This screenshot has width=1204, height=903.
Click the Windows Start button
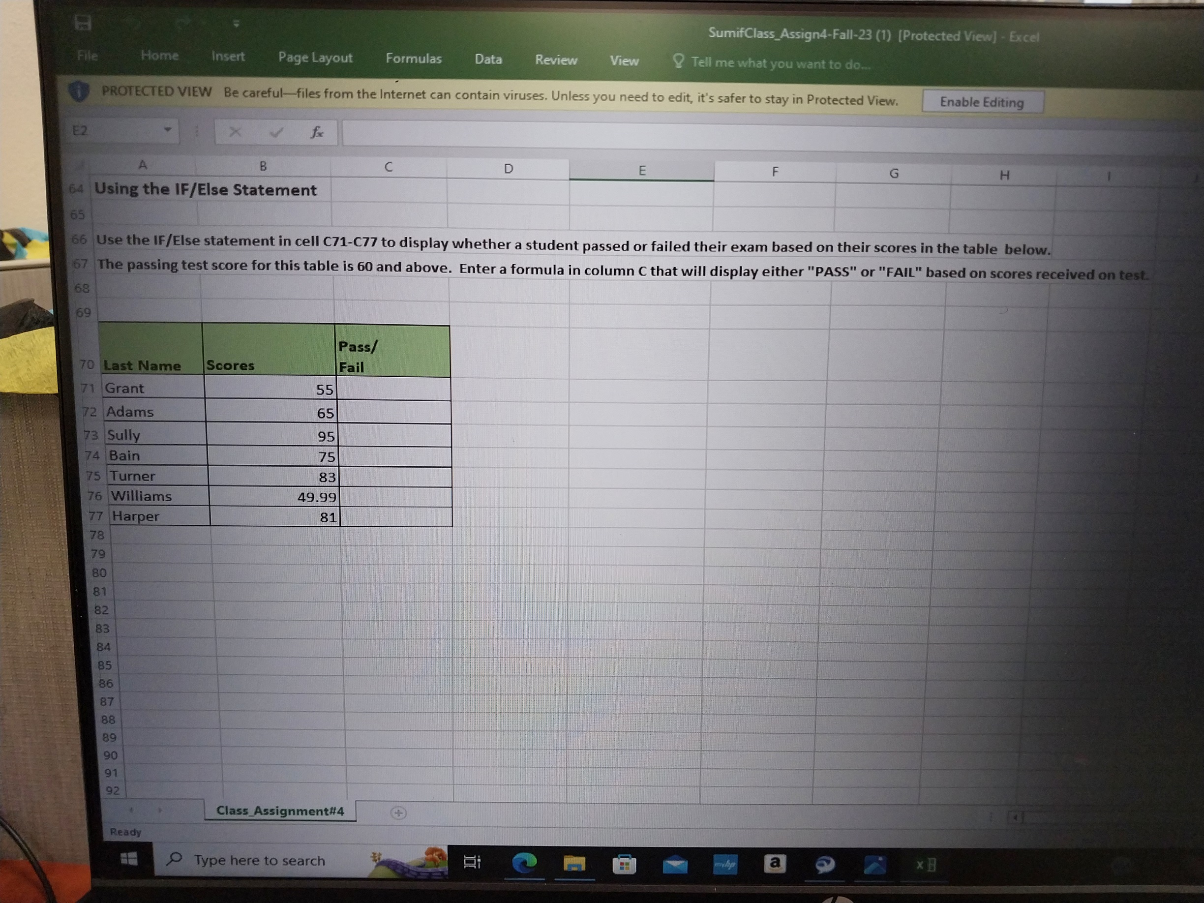[129, 860]
